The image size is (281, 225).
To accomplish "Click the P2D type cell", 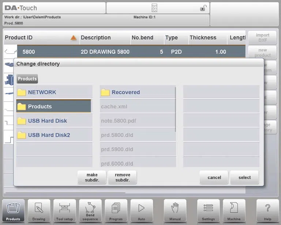I will tap(176, 52).
